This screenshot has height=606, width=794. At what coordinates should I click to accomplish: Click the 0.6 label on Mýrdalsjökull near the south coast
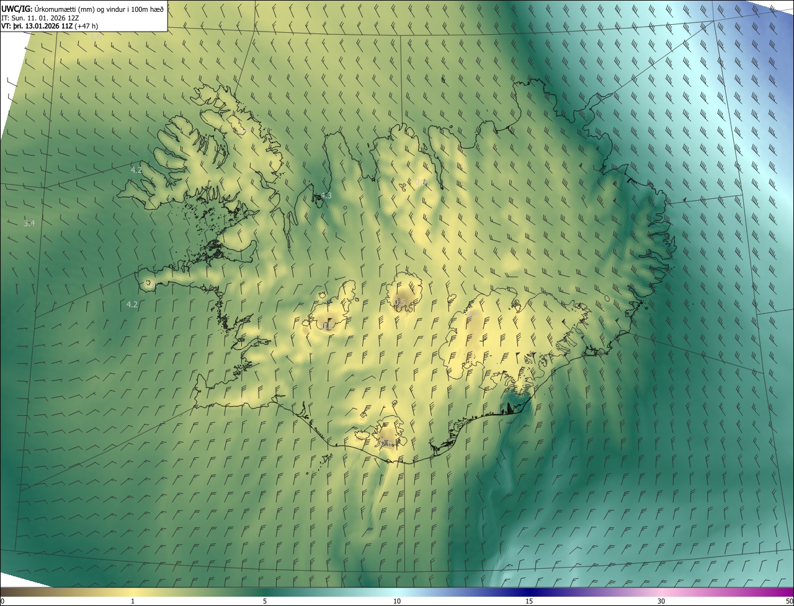click(x=385, y=443)
